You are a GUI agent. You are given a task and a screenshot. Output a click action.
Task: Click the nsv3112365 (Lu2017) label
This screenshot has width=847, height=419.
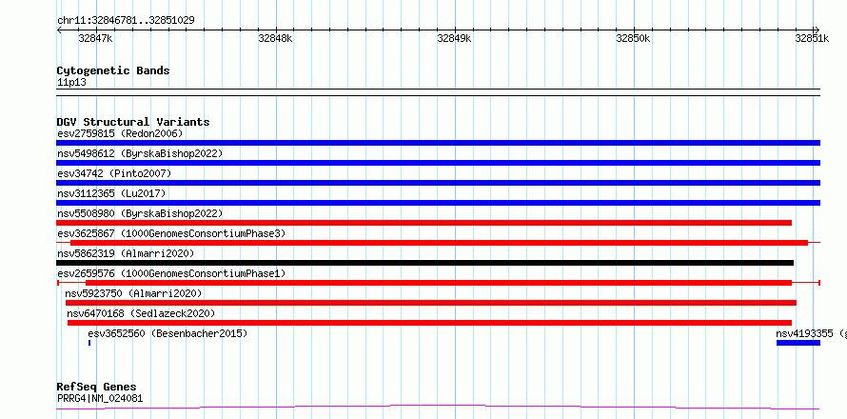coord(111,193)
